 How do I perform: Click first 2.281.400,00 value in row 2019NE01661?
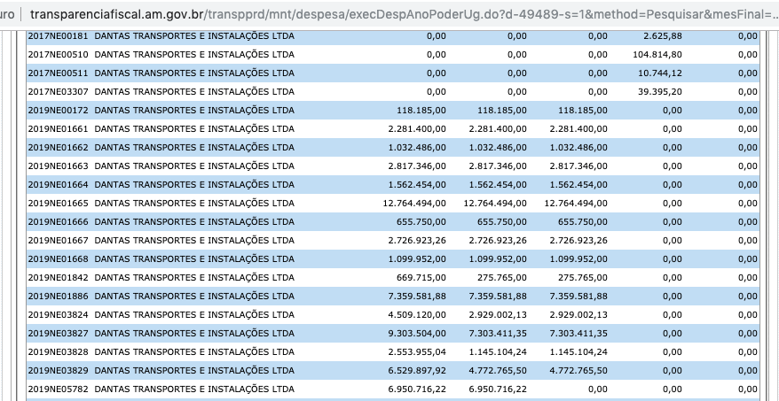(x=417, y=129)
